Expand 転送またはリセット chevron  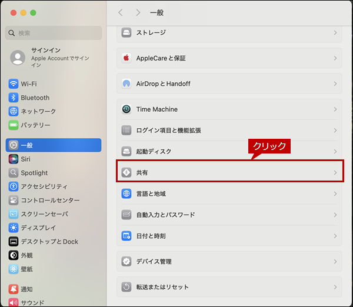pos(335,287)
